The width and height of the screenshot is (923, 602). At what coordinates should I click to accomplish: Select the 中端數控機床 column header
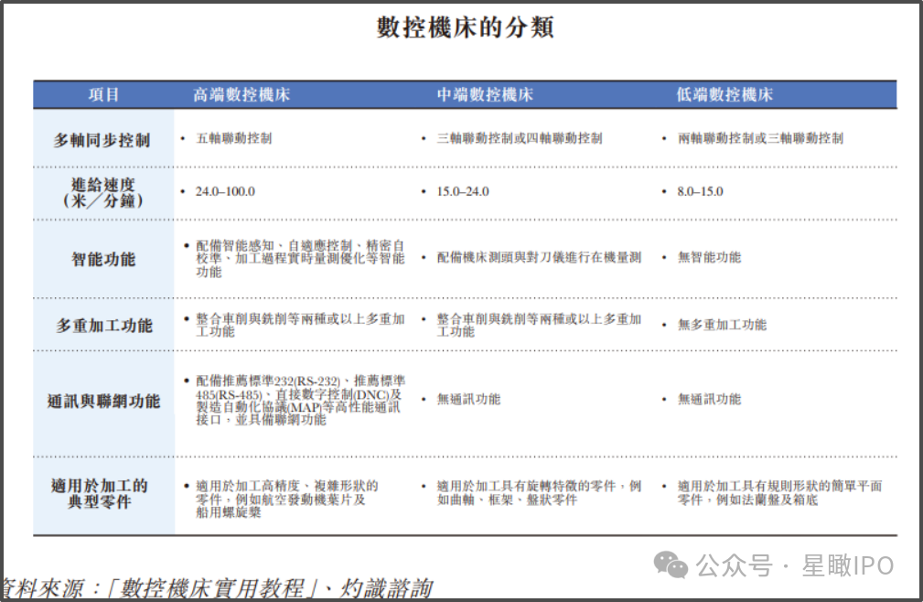pos(485,95)
